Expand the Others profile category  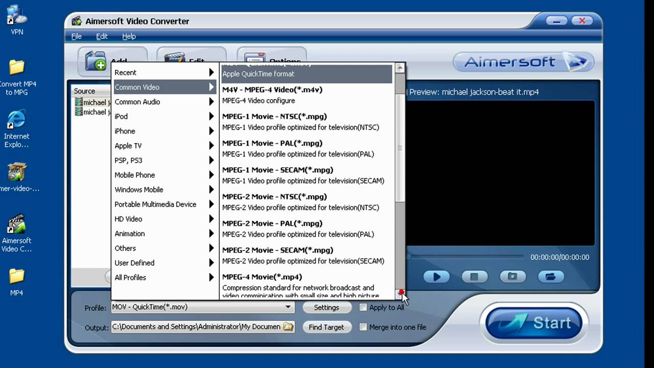[165, 248]
